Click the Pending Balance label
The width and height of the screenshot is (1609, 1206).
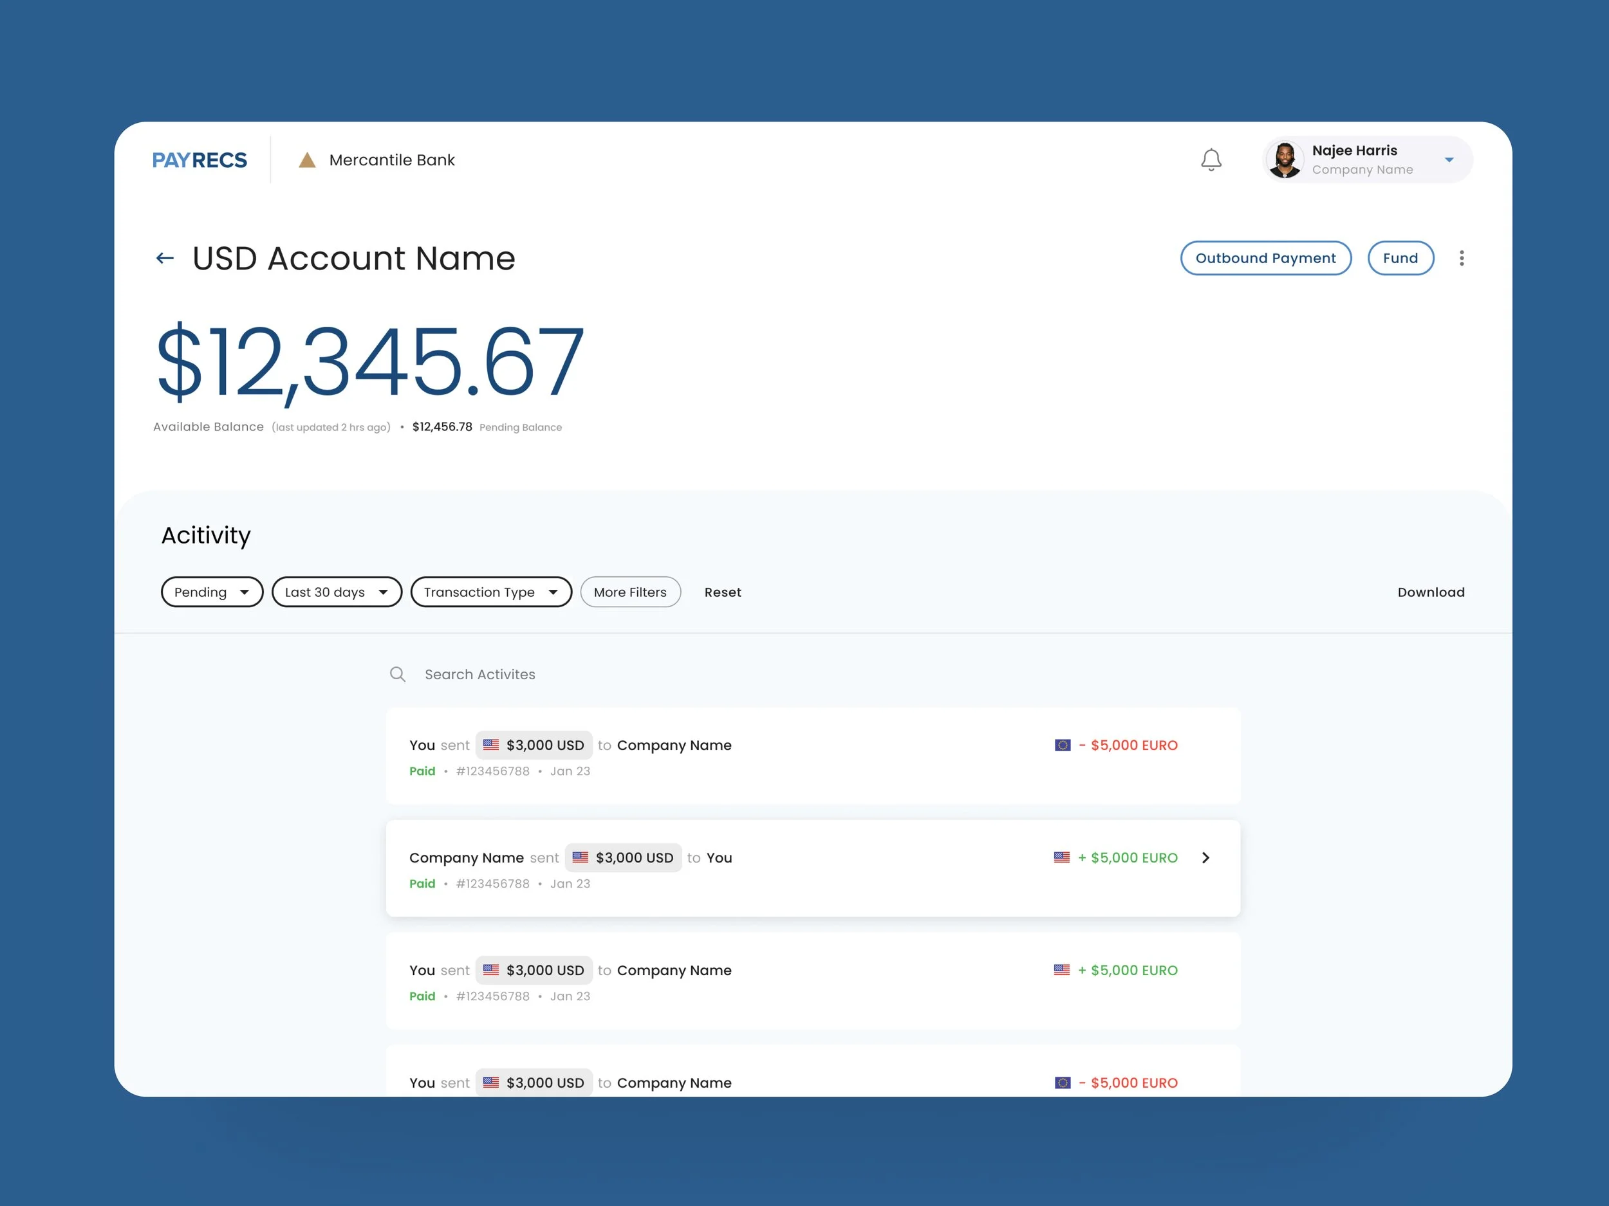520,428
